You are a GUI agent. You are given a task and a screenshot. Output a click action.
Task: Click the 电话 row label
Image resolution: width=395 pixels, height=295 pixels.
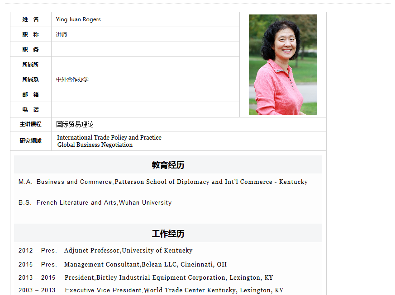[x=31, y=110]
